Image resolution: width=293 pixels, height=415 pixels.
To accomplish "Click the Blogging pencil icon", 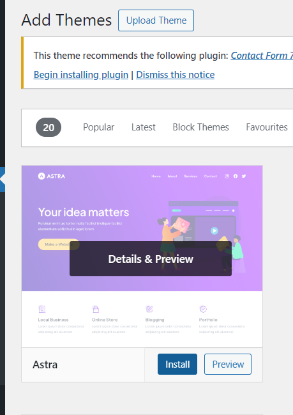I will point(149,309).
